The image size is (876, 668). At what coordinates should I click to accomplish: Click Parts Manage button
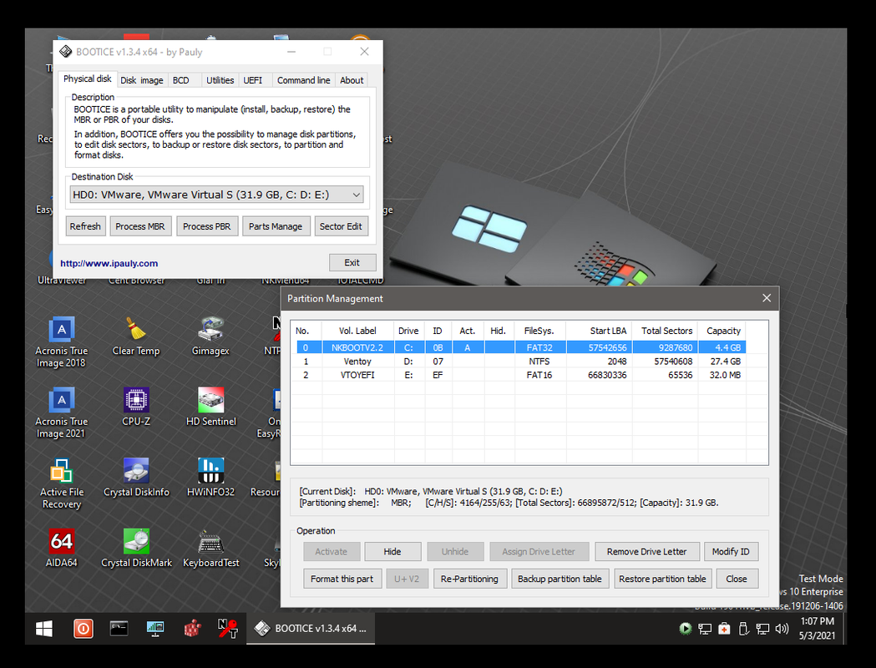pyautogui.click(x=276, y=226)
